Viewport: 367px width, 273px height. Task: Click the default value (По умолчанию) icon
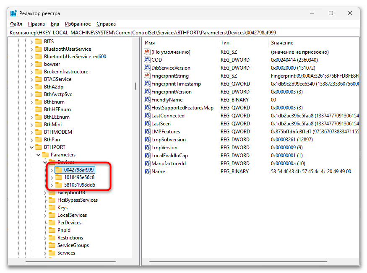tap(147, 52)
